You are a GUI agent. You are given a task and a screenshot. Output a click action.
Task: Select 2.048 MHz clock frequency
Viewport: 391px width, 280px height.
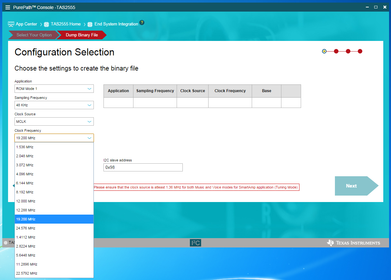(54, 156)
